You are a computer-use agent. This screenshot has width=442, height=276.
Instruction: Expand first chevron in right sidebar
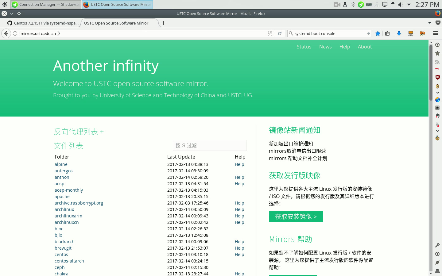(437, 93)
